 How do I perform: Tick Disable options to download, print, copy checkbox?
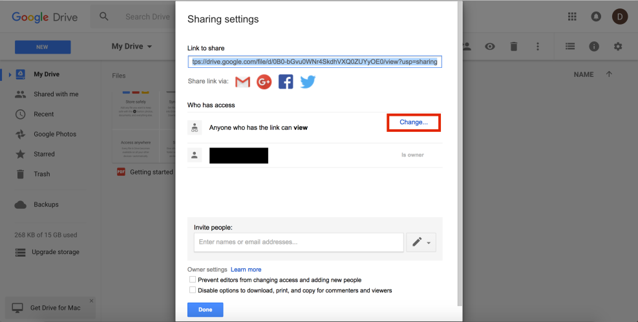tap(193, 290)
